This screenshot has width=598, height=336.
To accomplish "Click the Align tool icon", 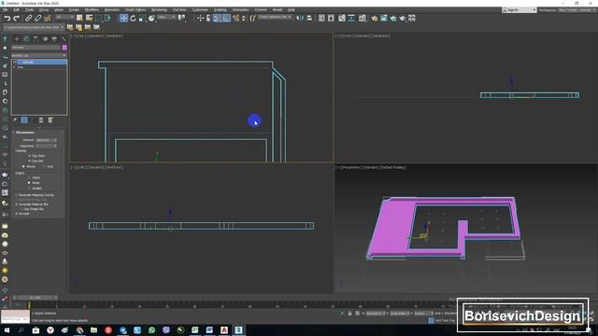I will click(309, 18).
